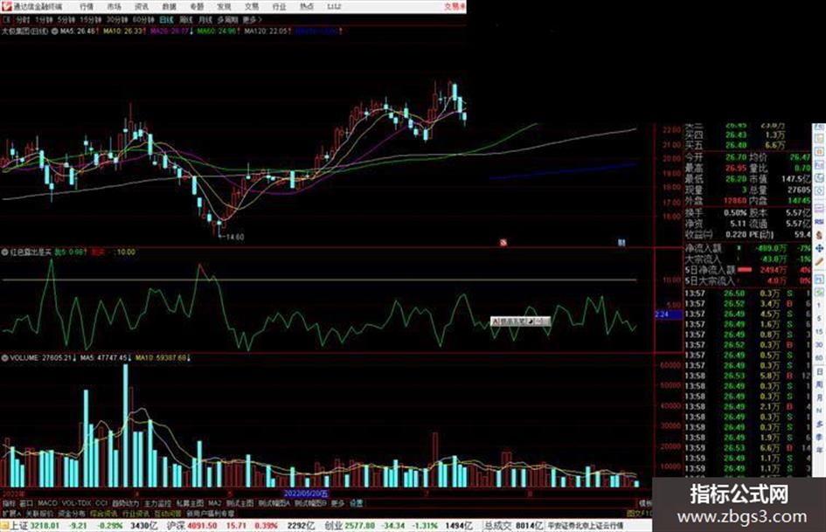Screen dimensions: 826x532
Task: Open 资金分布 tab
Action: click(x=71, y=513)
